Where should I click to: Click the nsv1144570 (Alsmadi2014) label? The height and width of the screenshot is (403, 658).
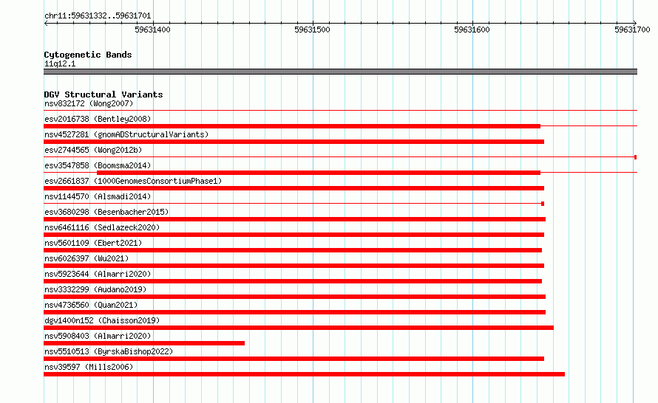98,196
